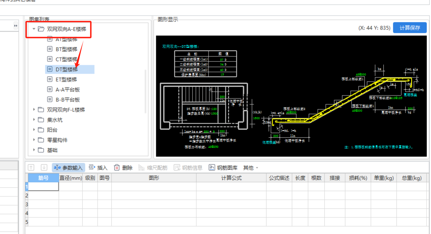The width and height of the screenshot is (431, 234).
Task: Click the 梯板分布钢筋 value A8@250
Action: (x=213, y=147)
